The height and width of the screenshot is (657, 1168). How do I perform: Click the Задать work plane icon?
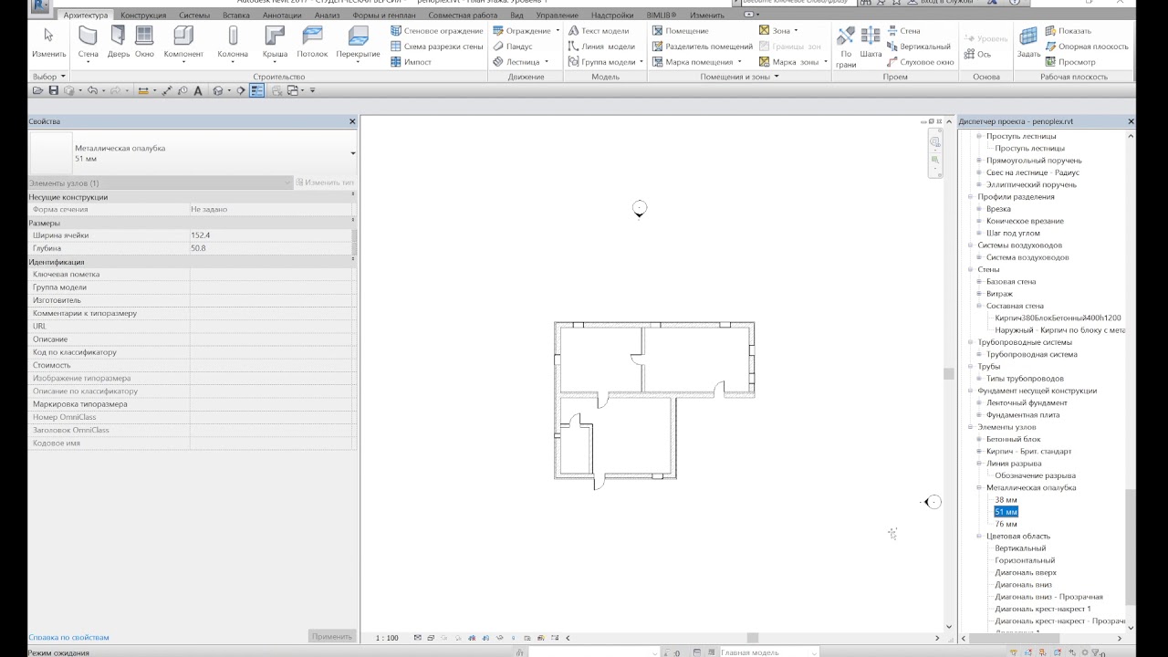point(1028,36)
